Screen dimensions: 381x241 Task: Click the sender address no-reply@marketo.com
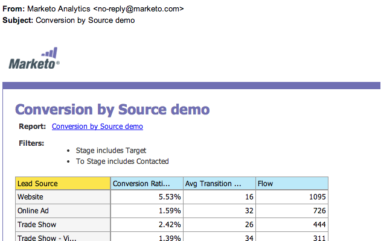tap(138, 8)
